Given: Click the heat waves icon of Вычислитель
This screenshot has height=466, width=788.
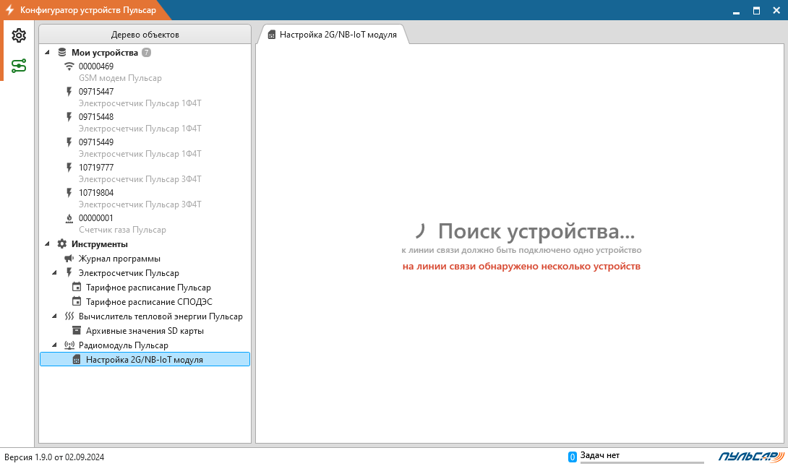Looking at the screenshot, I should [69, 316].
